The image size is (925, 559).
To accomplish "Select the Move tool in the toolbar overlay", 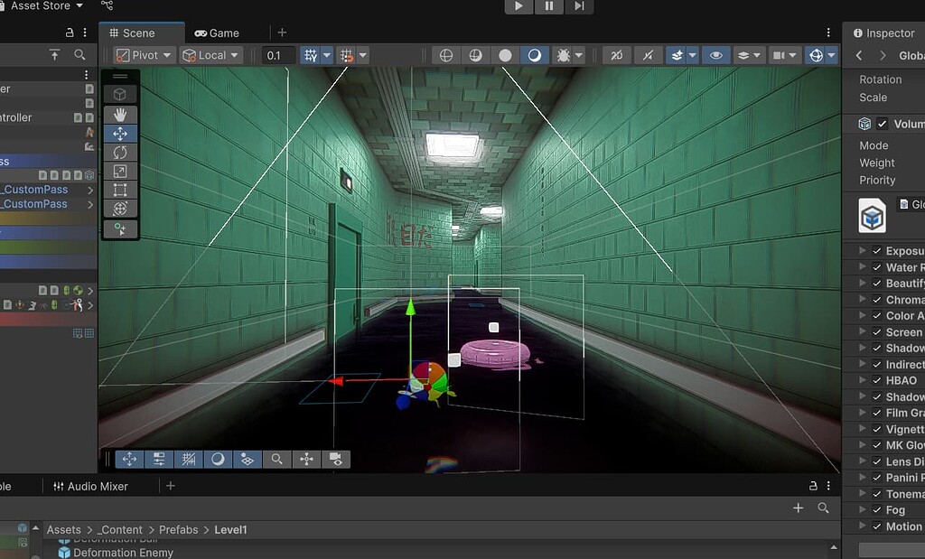I will coord(122,134).
